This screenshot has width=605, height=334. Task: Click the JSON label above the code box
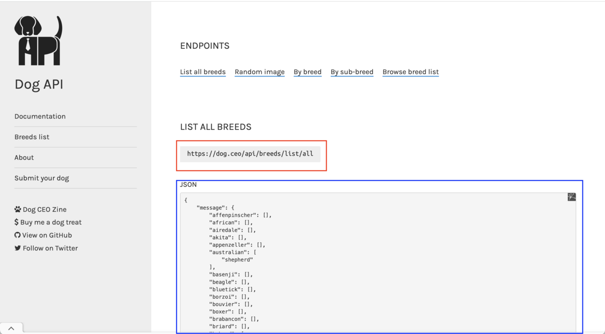tap(189, 184)
